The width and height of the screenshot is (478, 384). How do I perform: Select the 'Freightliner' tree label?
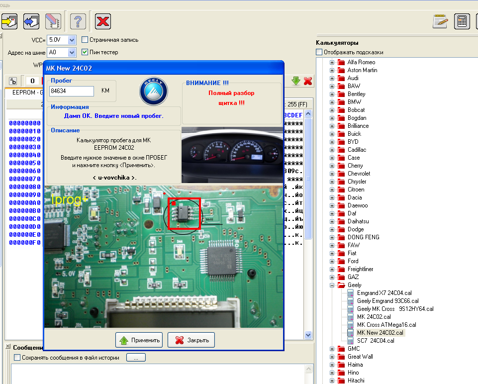click(x=360, y=269)
